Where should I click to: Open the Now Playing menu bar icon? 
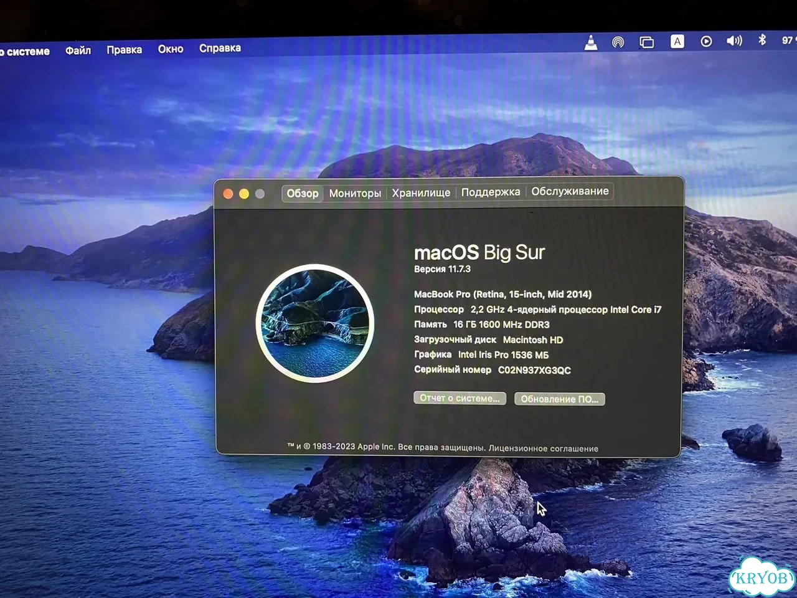click(706, 41)
